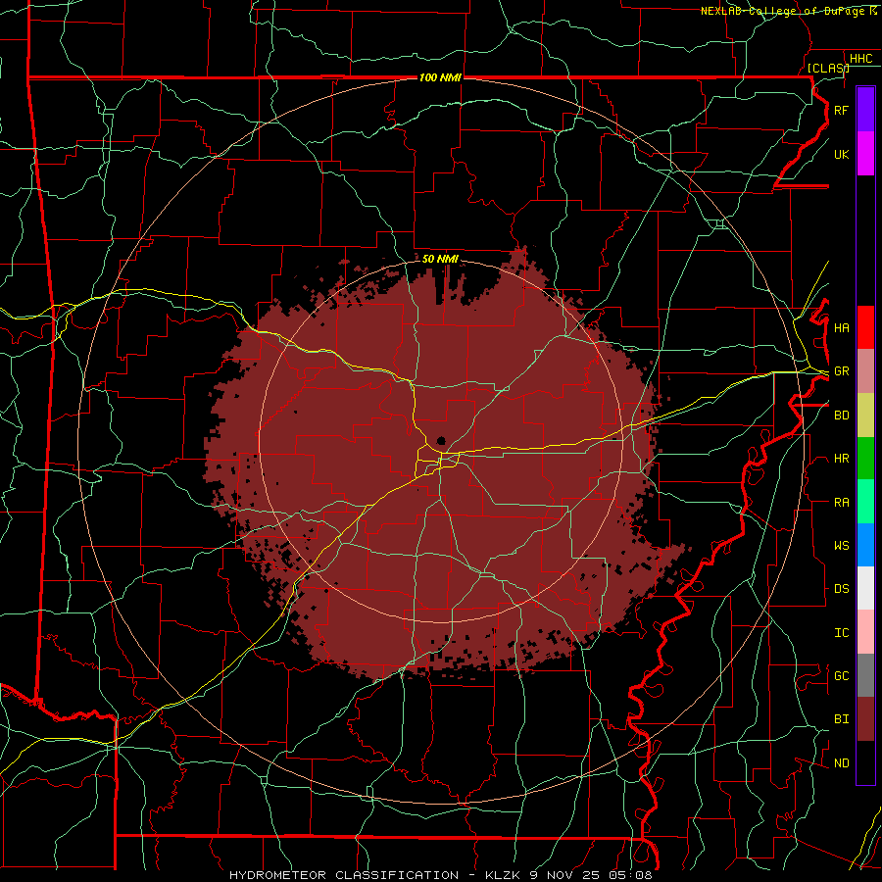
Task: Click the UK legend label
Action: 842,154
